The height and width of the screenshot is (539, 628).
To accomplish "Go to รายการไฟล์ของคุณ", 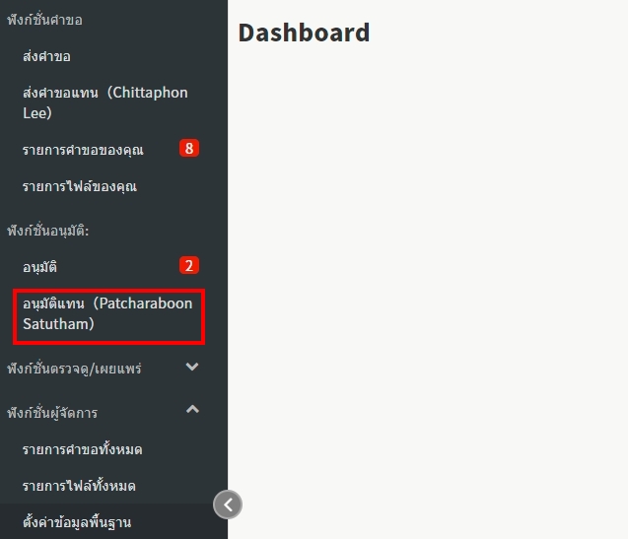I will tap(79, 186).
